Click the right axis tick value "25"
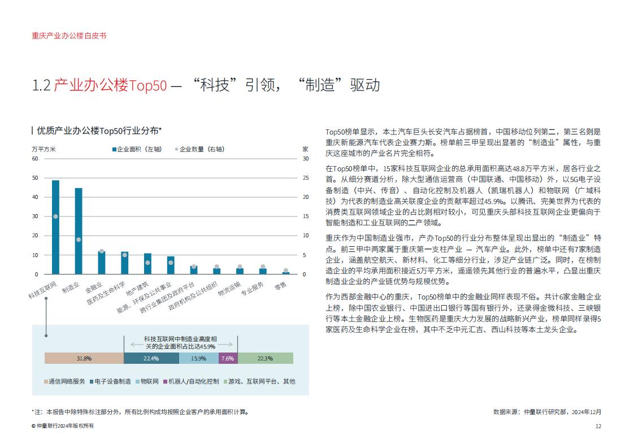Screen dimensions: 634x448 pos(306,178)
